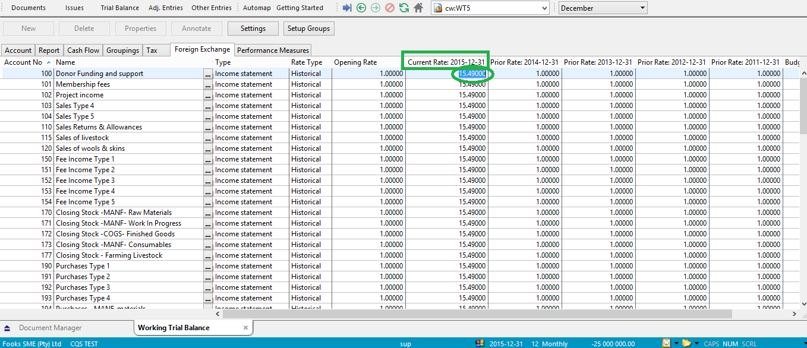This screenshot has width=807, height=348.
Task: Close the Working Trial Balance document tab
Action: [246, 328]
